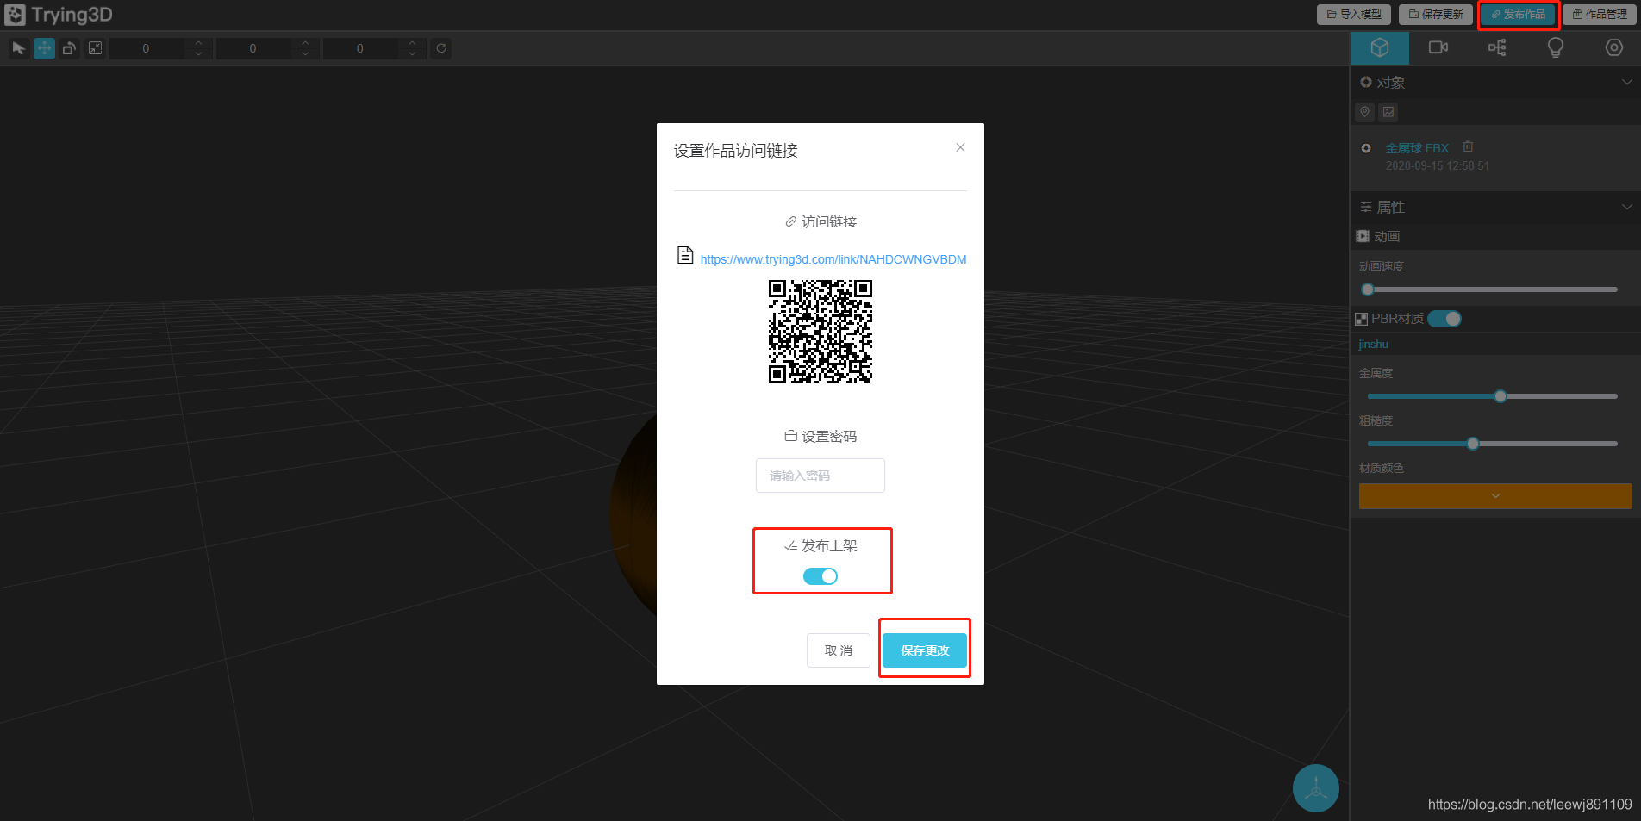Switch to the lighting bulb tab
The height and width of the screenshot is (821, 1641).
(x=1556, y=47)
